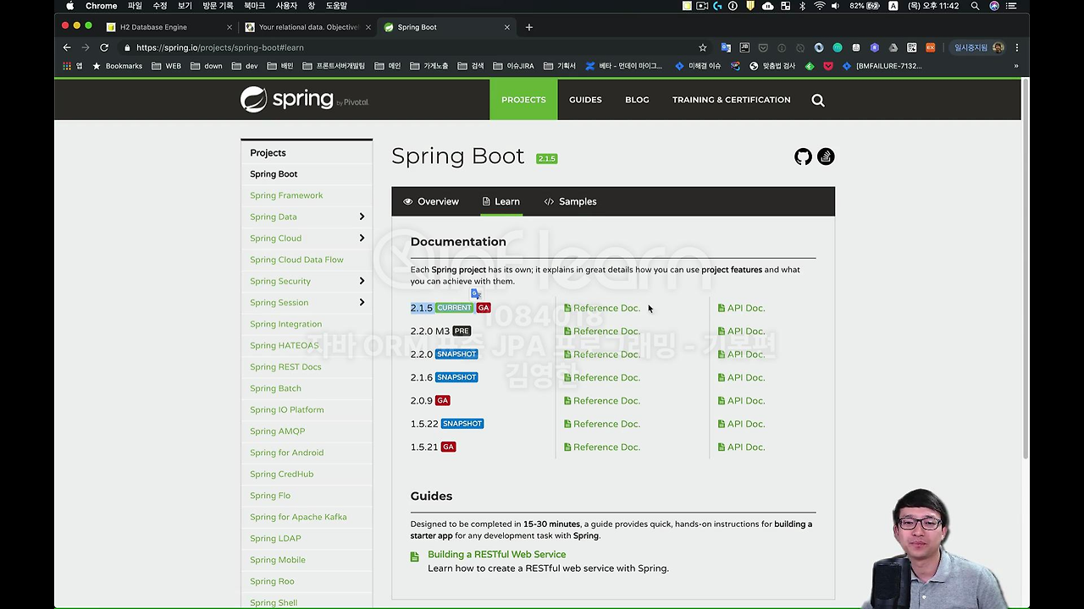
Task: Open the Pocket extension icon
Action: tap(763, 47)
